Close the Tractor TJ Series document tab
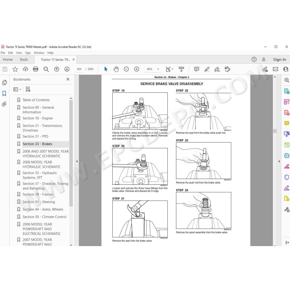 pos(73,60)
